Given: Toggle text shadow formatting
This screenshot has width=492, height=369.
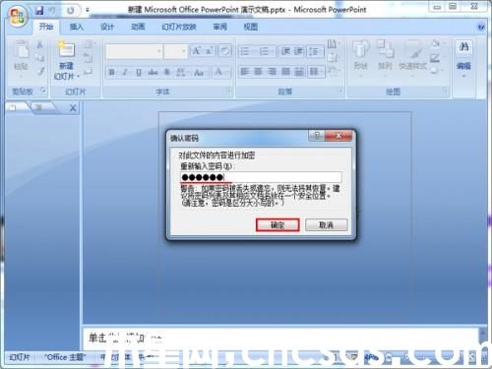Looking at the screenshot, I should pyautogui.click(x=167, y=72).
